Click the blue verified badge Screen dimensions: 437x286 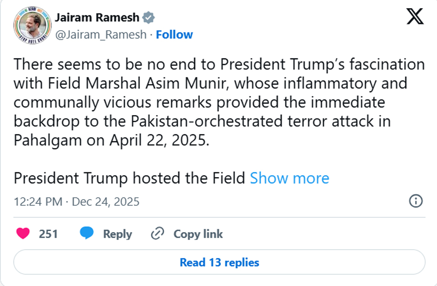click(x=149, y=18)
